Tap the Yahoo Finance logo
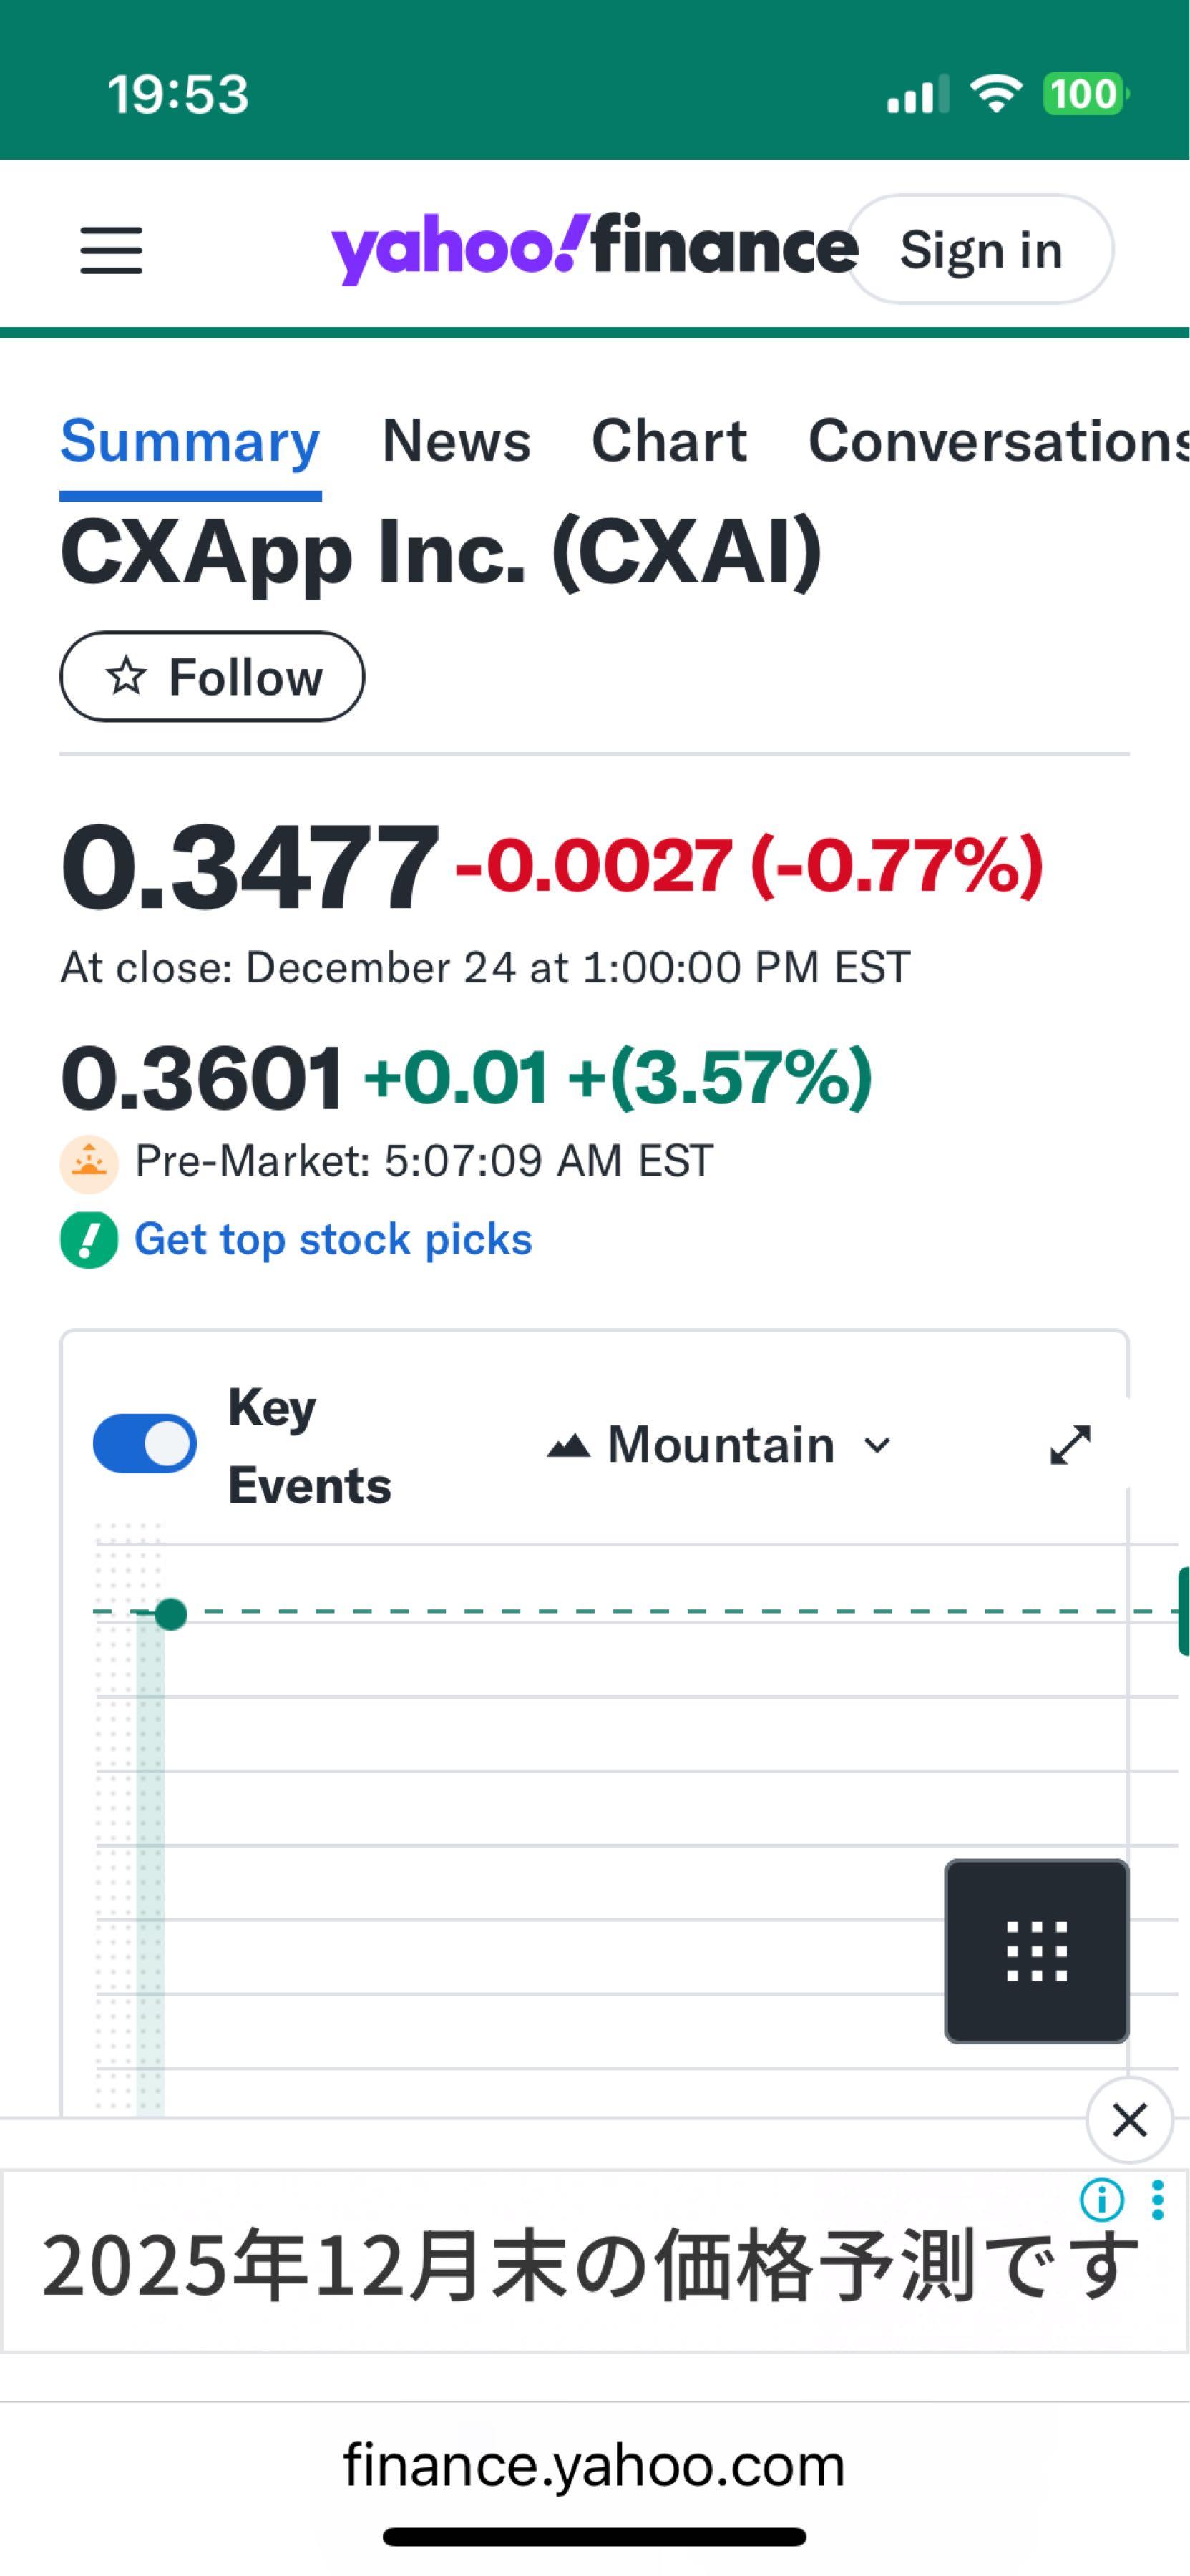Viewport: 1190px width, 2576px height. (593, 248)
